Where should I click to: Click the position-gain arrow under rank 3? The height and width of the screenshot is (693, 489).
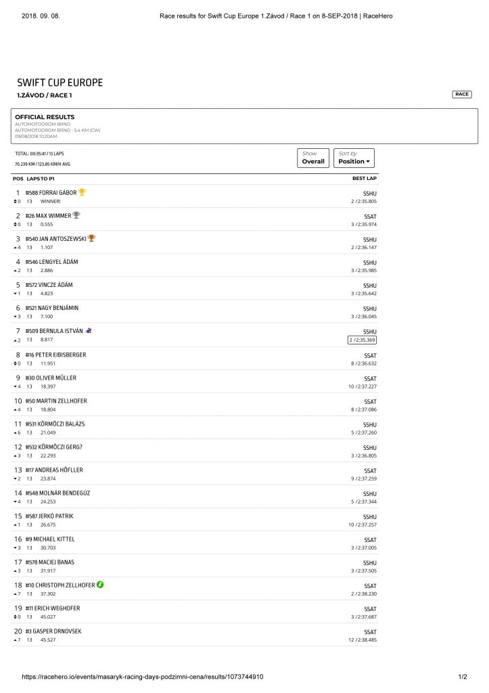click(16, 248)
